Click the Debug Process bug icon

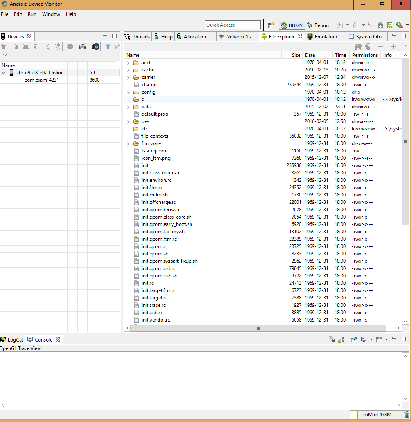[4, 47]
